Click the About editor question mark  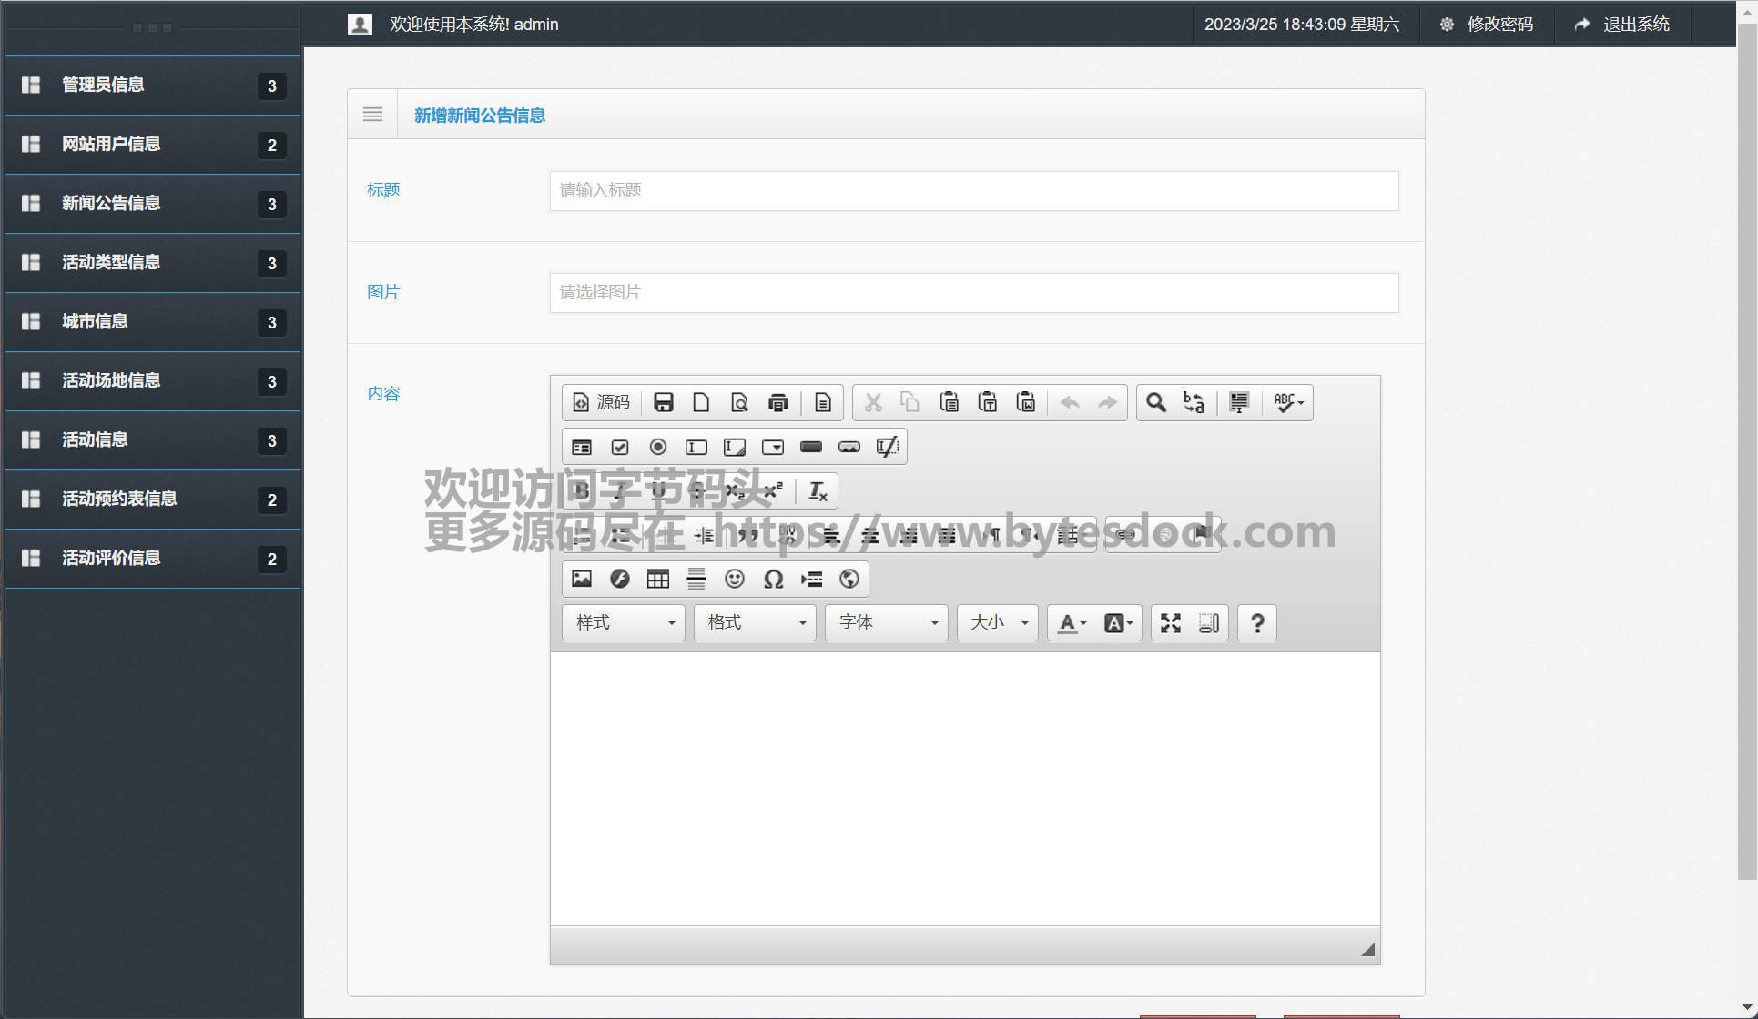(1256, 622)
